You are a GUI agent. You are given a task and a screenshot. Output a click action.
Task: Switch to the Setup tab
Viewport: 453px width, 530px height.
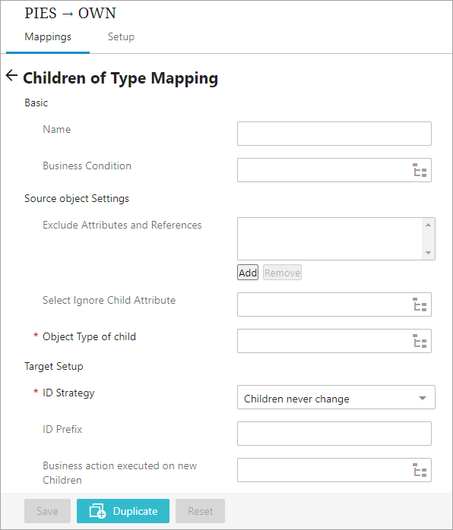pyautogui.click(x=121, y=36)
